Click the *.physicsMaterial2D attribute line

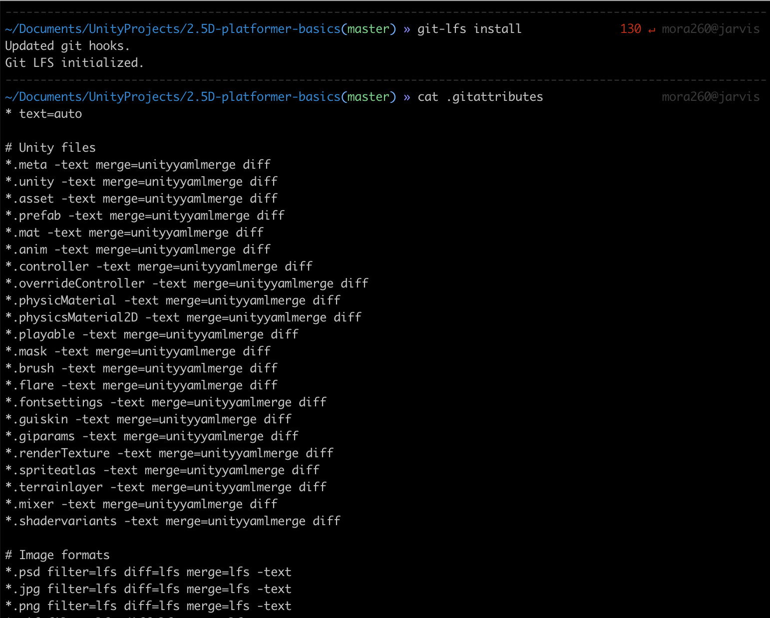[x=183, y=317]
